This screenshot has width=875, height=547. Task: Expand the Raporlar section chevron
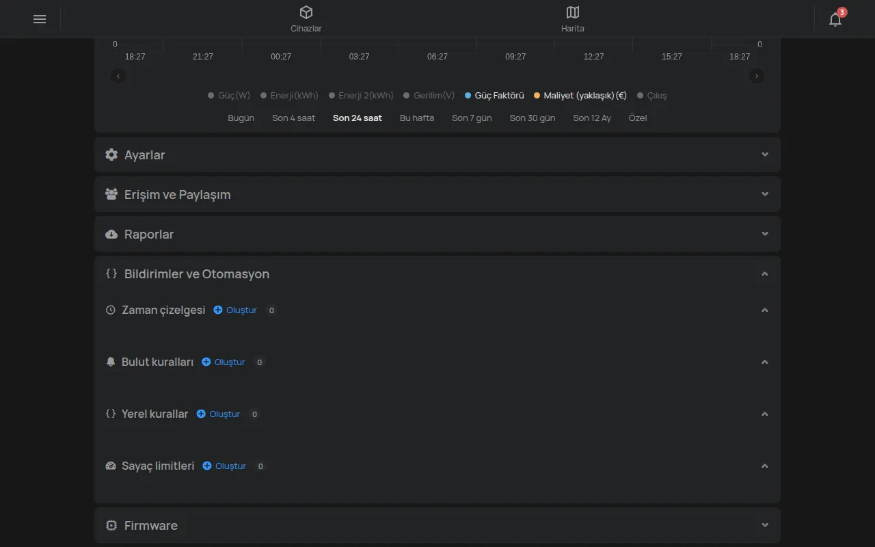765,234
